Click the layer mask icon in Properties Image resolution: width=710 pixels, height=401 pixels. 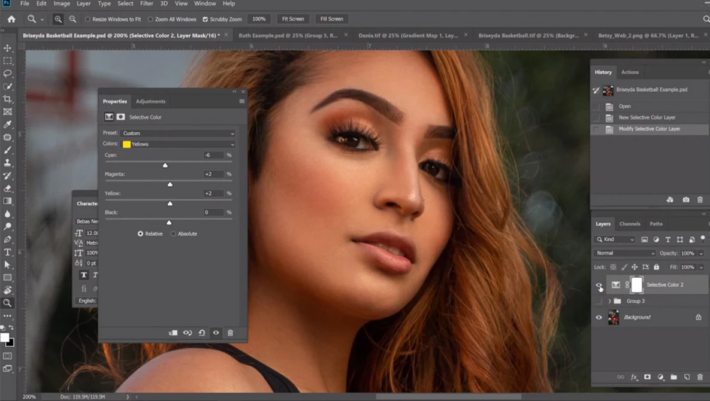coord(120,117)
